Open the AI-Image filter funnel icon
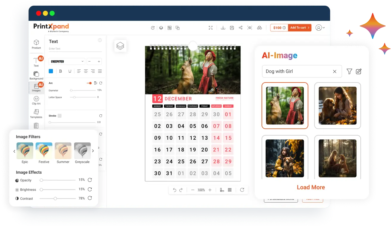Viewport: 391px width, 227px height. coord(349,71)
